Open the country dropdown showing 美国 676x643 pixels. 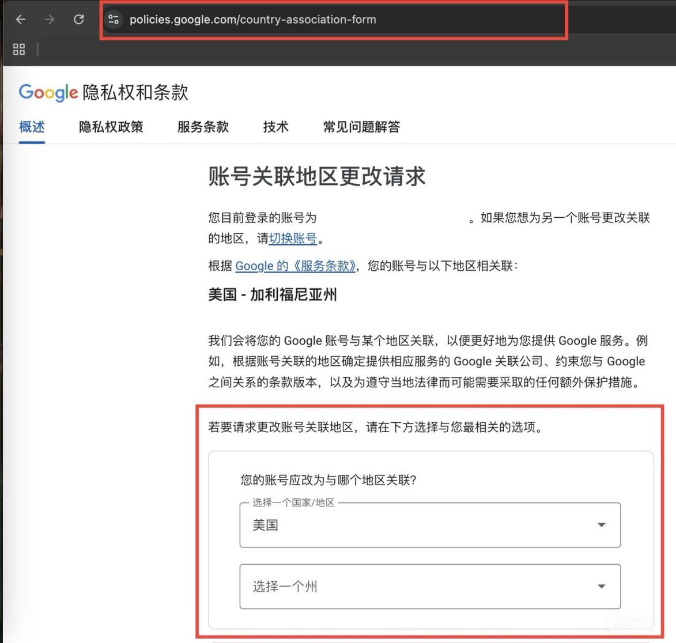pyautogui.click(x=430, y=525)
